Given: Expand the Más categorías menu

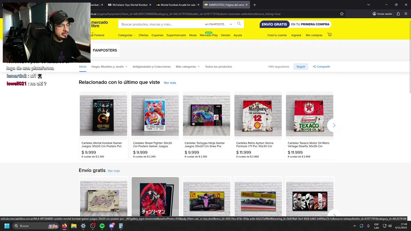Looking at the screenshot, I should [x=188, y=66].
